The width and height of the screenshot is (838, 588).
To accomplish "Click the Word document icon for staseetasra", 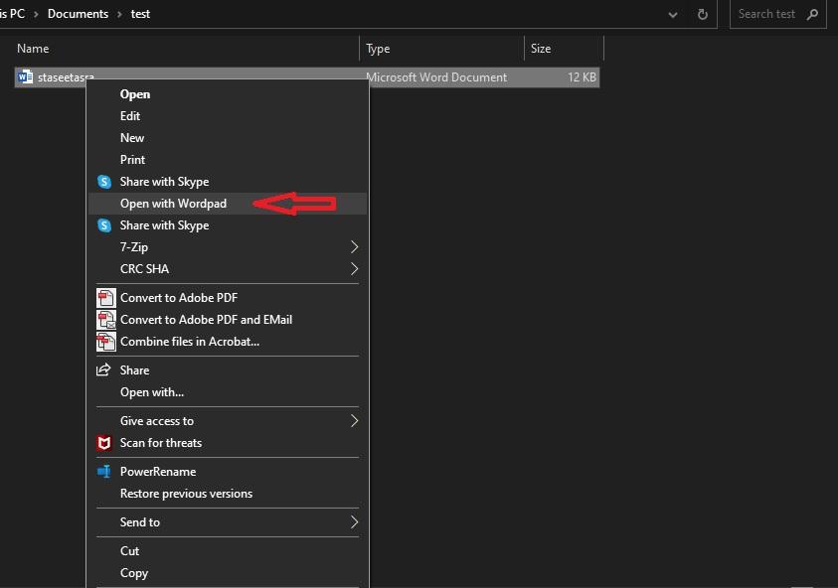I will (x=25, y=76).
